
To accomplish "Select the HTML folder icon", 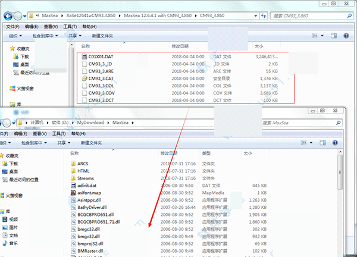I will pos(73,171).
